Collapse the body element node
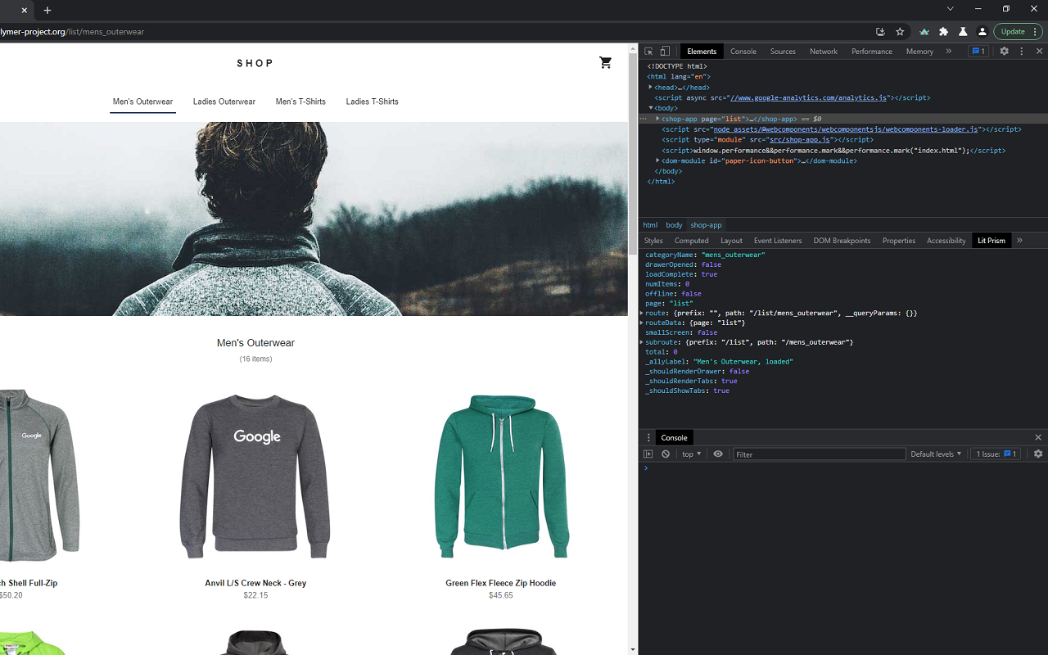 point(651,108)
